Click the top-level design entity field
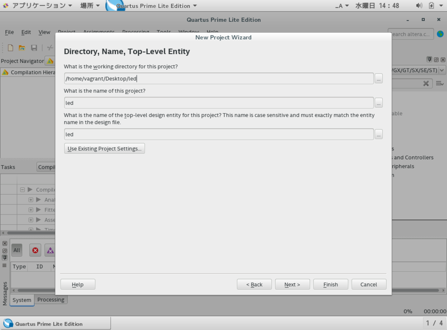 (x=219, y=134)
